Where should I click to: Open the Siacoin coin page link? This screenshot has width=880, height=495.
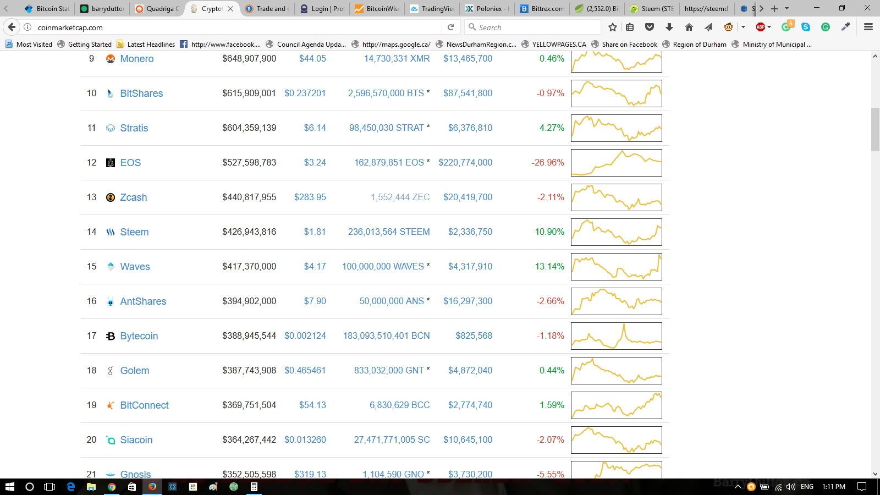pos(136,440)
